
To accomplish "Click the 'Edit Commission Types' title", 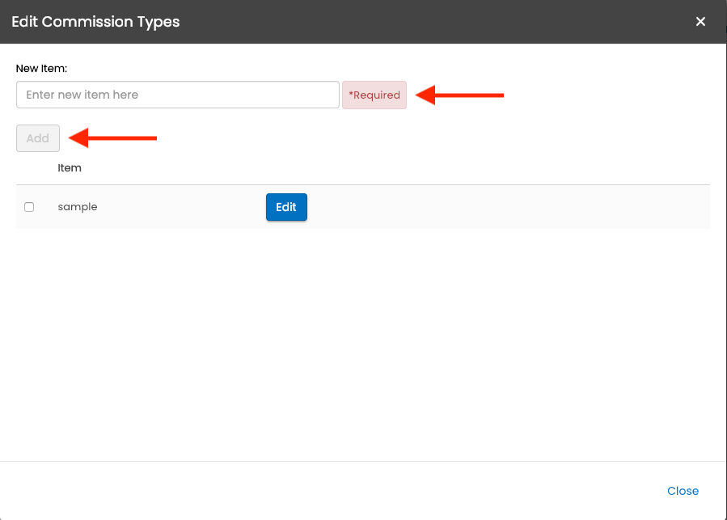I will coord(95,22).
